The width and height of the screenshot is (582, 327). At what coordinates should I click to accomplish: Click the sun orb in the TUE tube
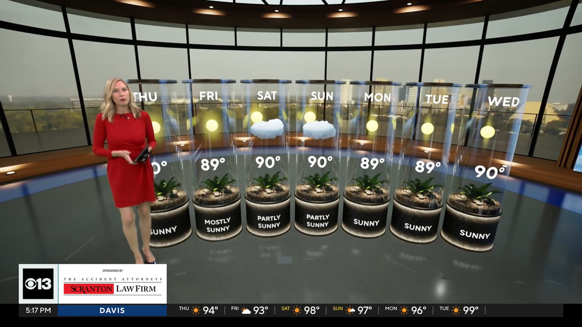click(427, 129)
